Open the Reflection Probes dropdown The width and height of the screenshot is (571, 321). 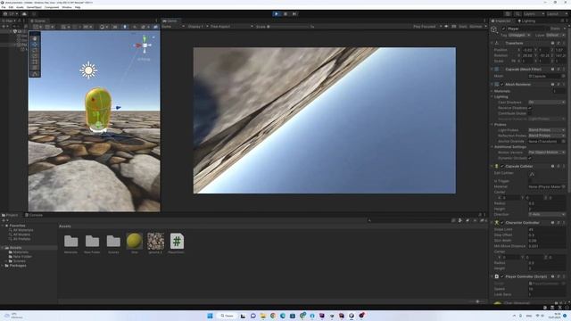(547, 136)
